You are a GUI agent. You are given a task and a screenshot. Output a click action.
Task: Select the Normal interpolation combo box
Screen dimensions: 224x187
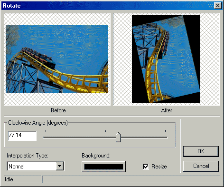coord(36,166)
